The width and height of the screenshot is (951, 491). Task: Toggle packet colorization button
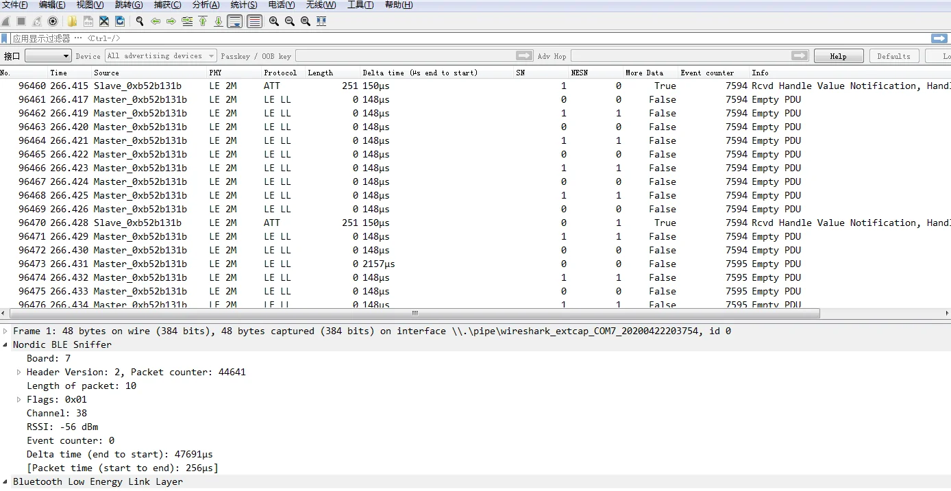[x=254, y=21]
